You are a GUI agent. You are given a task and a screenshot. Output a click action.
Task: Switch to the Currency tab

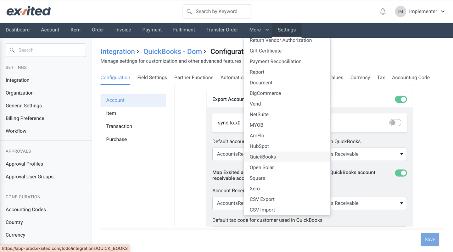pyautogui.click(x=360, y=78)
